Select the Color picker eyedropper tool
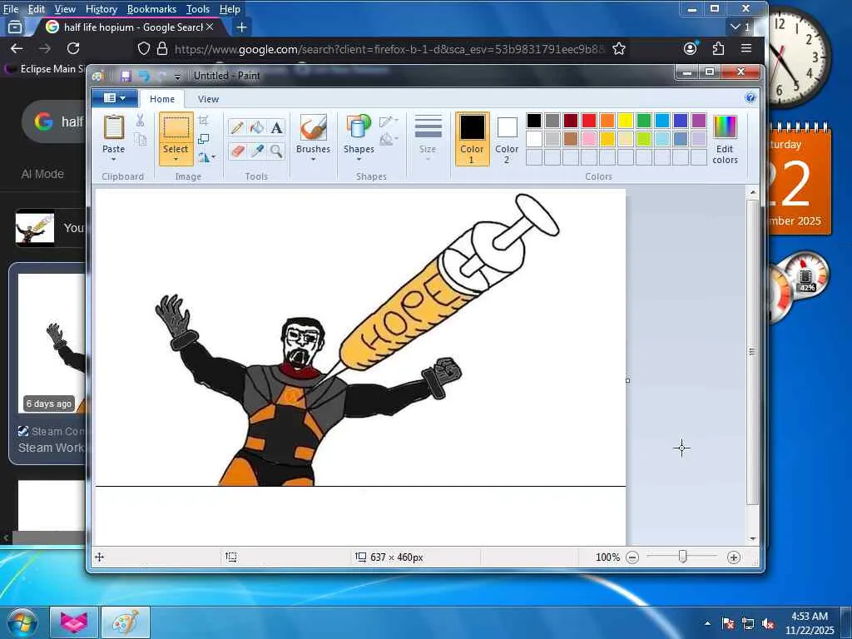This screenshot has height=639, width=852. coord(256,151)
